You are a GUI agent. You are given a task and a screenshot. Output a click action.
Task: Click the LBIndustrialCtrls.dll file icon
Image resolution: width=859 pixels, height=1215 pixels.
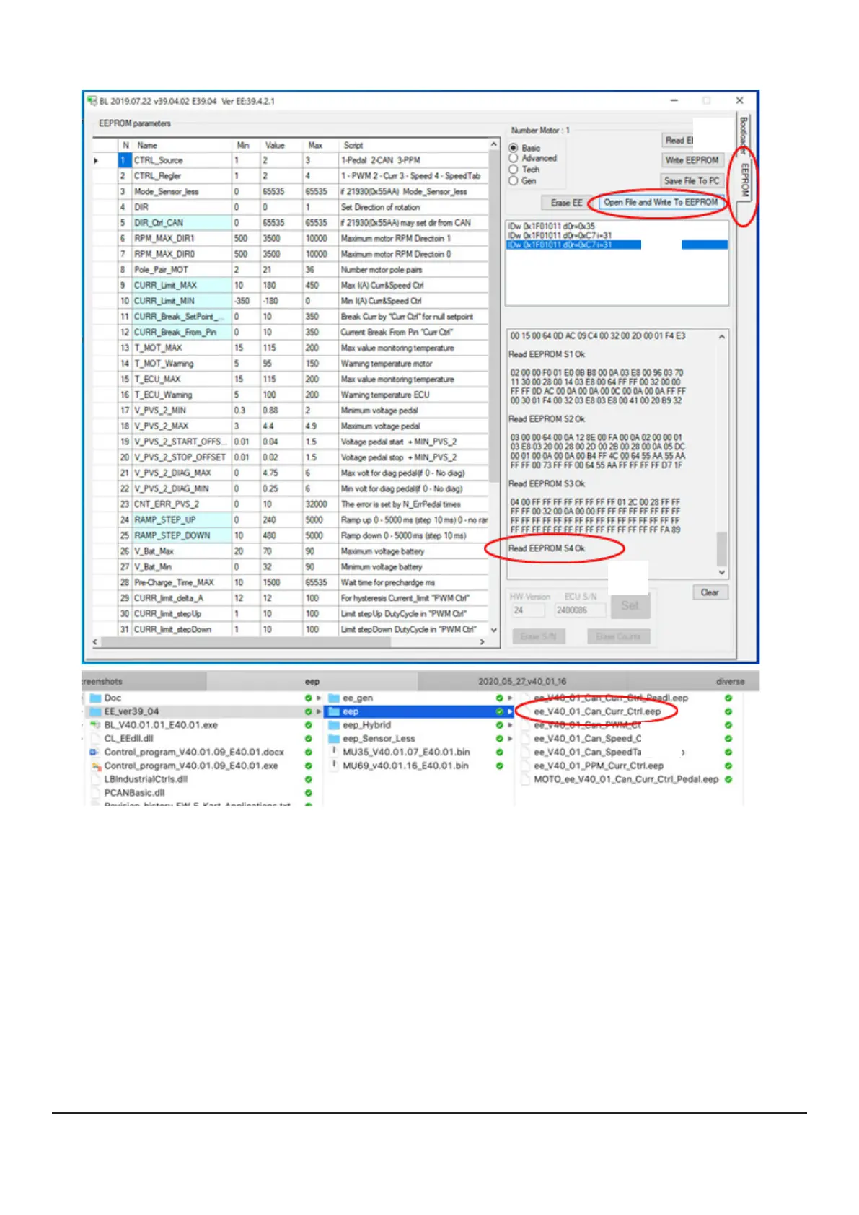95,779
